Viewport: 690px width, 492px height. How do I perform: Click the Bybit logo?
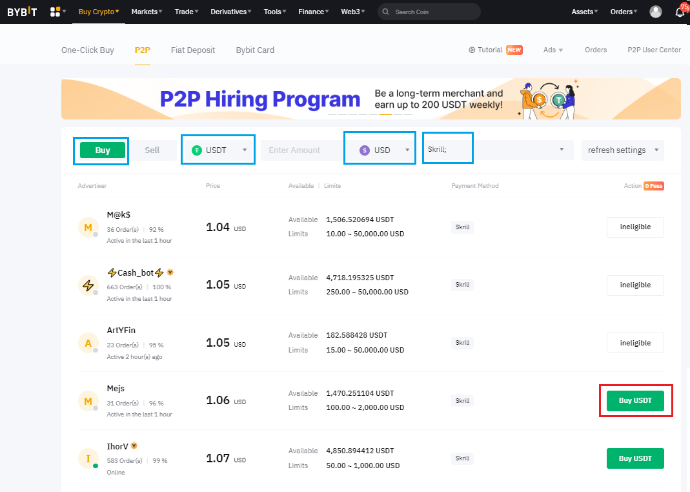(22, 12)
